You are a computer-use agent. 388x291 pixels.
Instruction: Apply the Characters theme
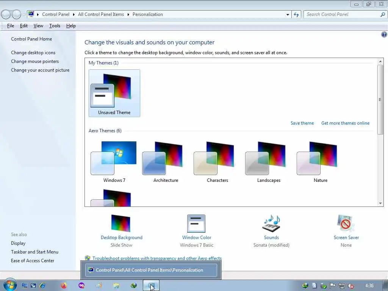[217, 162]
